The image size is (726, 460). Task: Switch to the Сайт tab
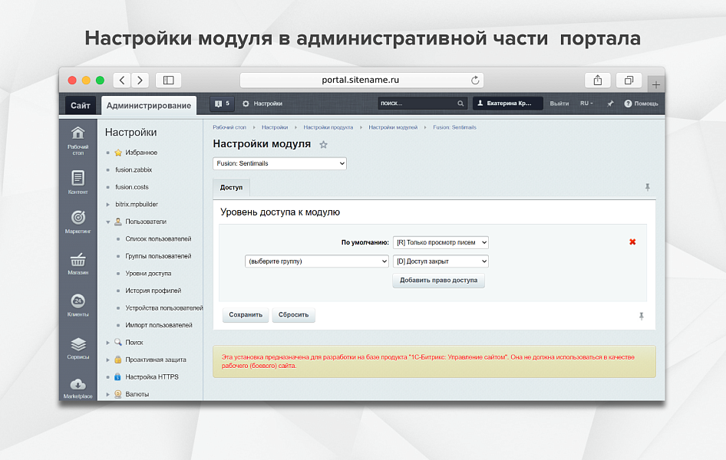[x=80, y=105]
